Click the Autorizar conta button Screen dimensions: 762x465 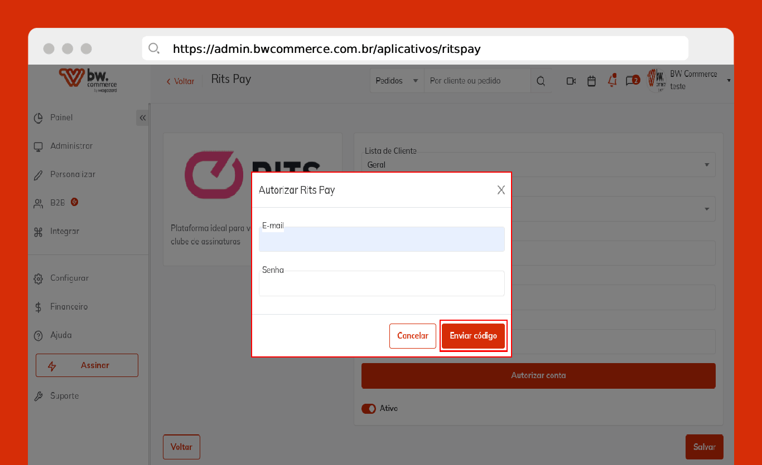(538, 376)
